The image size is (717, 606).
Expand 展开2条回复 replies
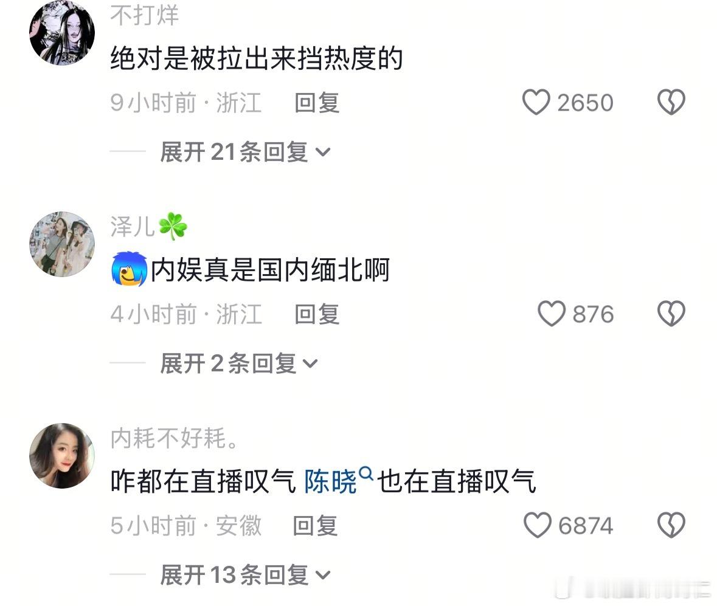[x=238, y=363]
